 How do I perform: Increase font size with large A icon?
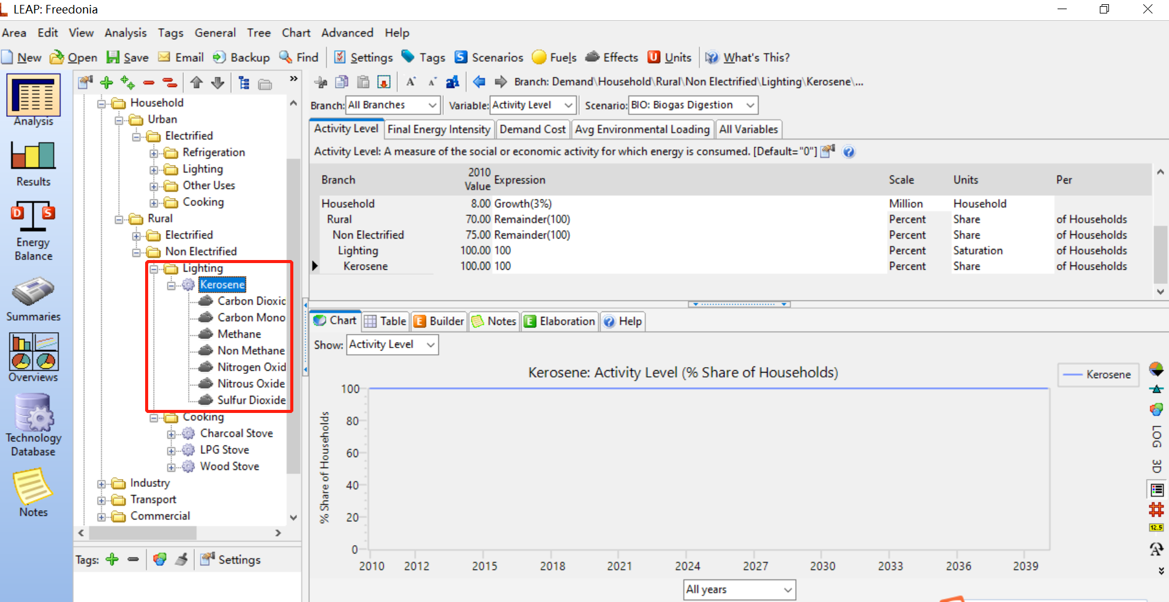[x=411, y=82]
